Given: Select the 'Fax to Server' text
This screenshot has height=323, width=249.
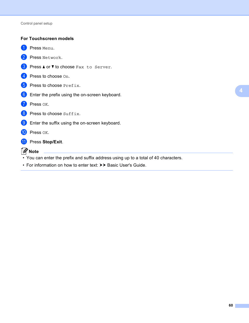Looking at the screenshot, I should (93, 67).
